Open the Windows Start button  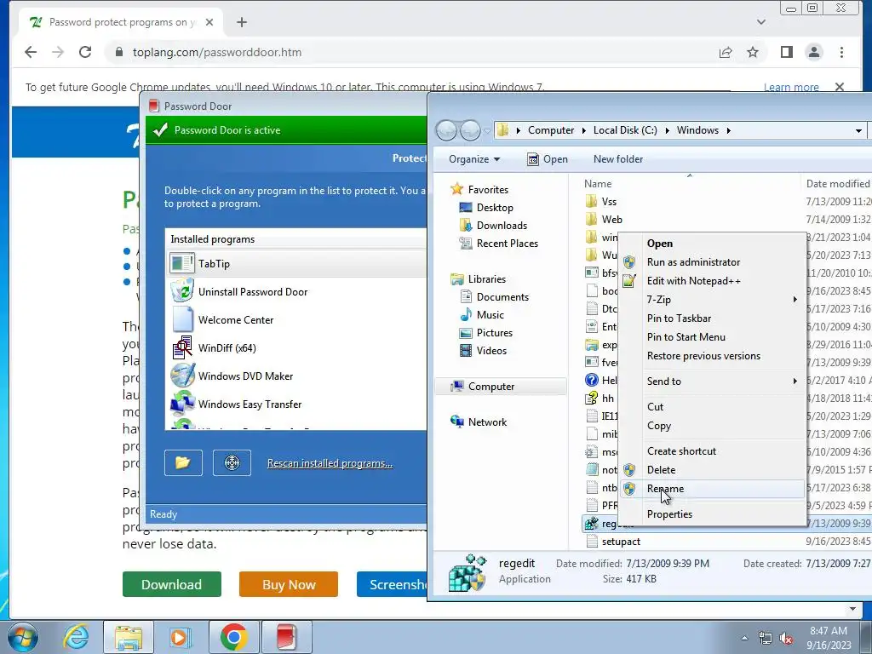22,637
